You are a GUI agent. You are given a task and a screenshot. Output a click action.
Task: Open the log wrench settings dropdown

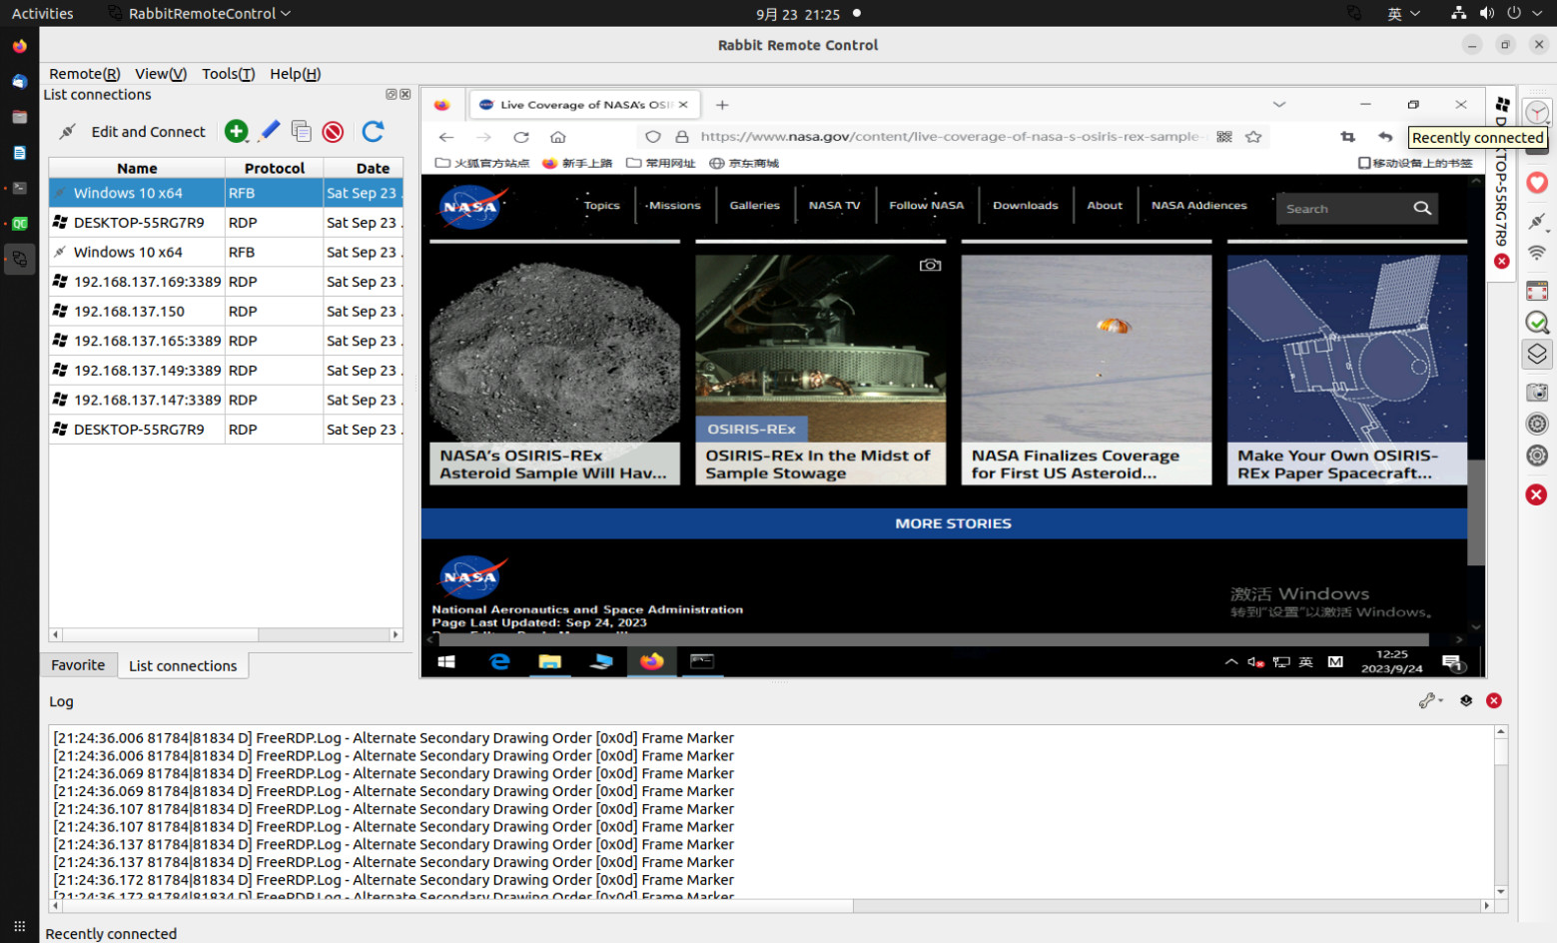point(1431,701)
